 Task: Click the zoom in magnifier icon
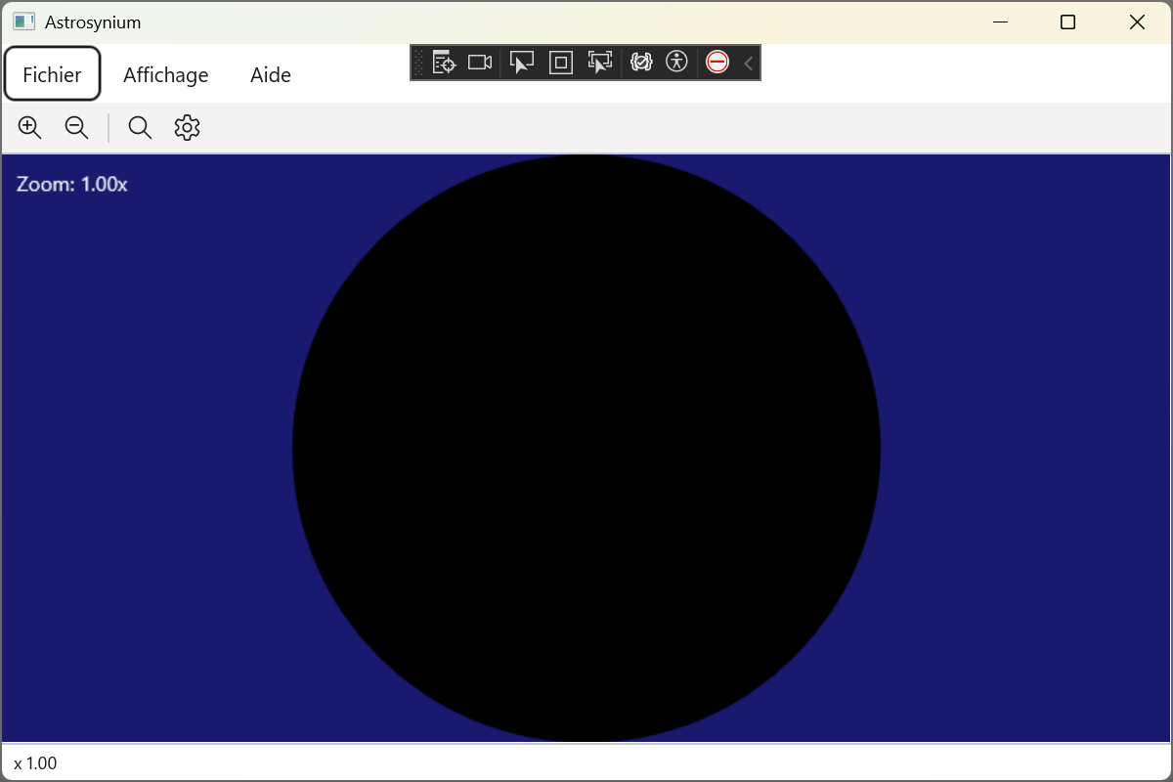point(30,127)
